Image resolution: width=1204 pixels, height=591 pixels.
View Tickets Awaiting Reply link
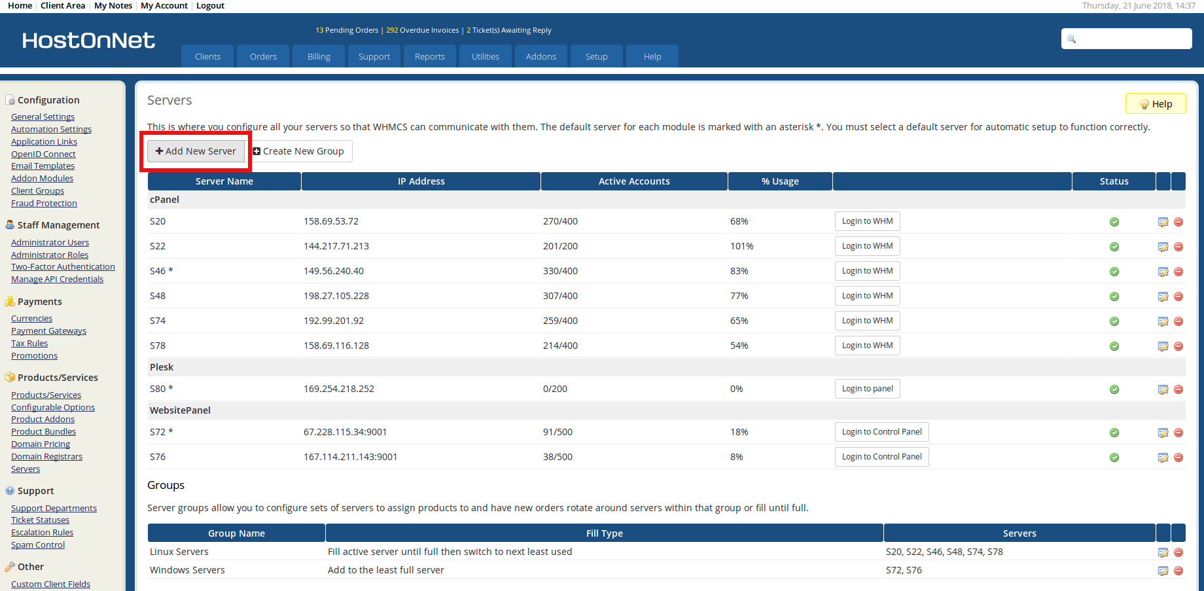click(509, 30)
